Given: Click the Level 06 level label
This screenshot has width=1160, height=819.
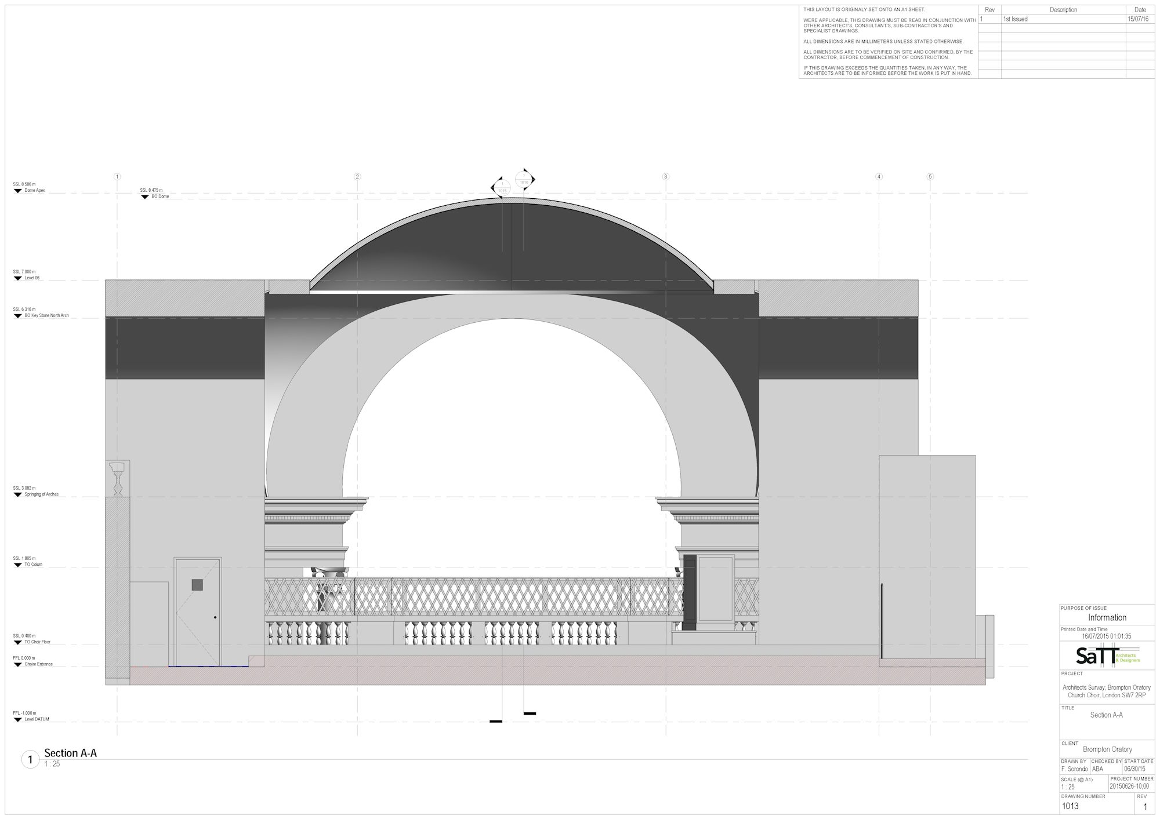Looking at the screenshot, I should [32, 278].
